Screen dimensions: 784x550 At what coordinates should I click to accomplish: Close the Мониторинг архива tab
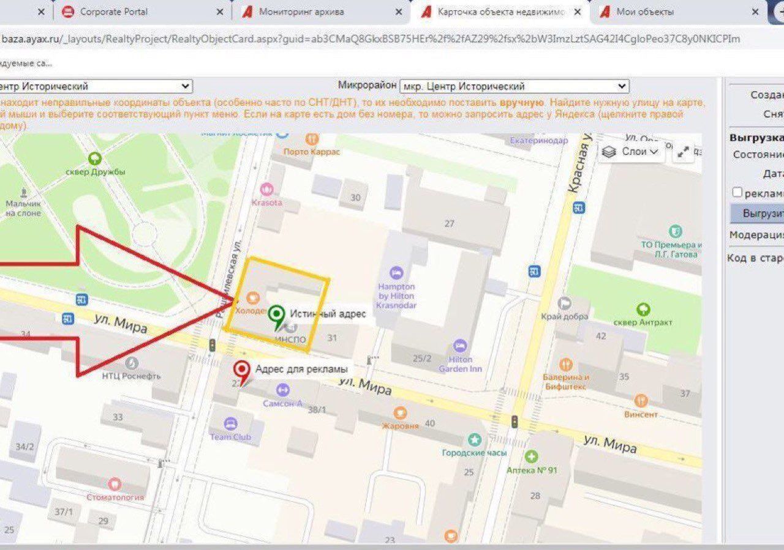pos(399,12)
